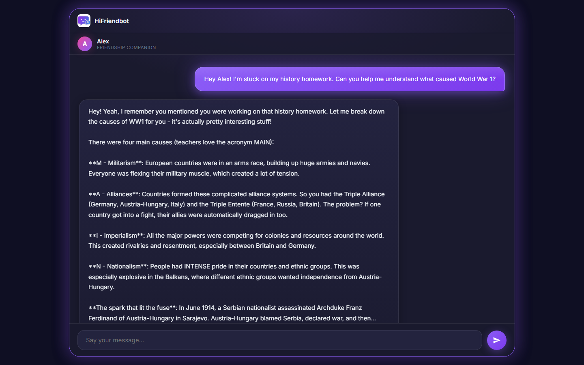Open Alex's round avatar with letter A
Viewport: 584px width, 365px height.
(85, 44)
